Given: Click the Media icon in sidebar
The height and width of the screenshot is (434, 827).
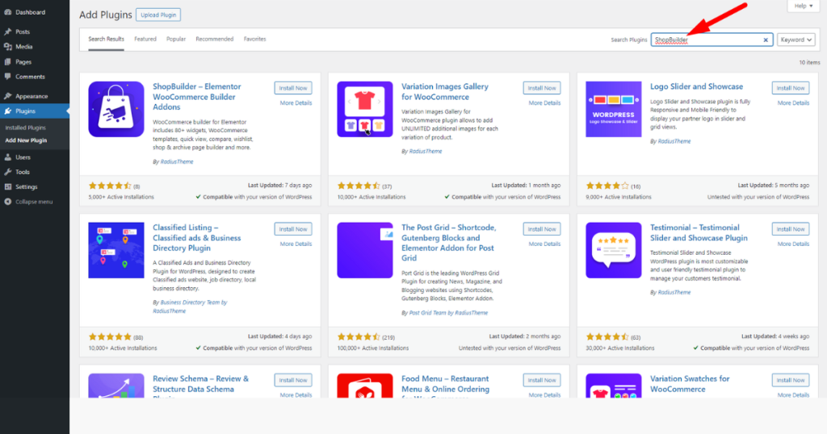Looking at the screenshot, I should 8,47.
